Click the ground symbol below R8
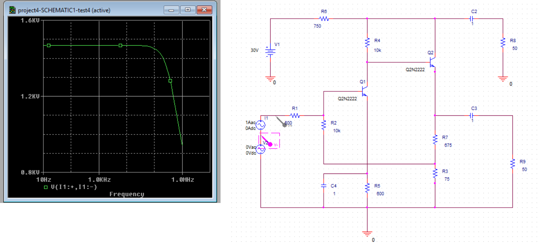The height and width of the screenshot is (251, 543). (503, 79)
